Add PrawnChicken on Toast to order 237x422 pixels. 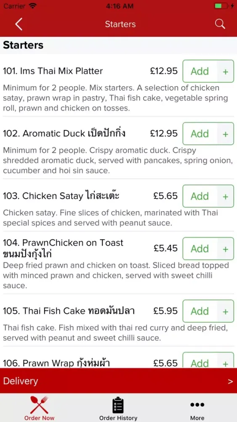coord(200,249)
